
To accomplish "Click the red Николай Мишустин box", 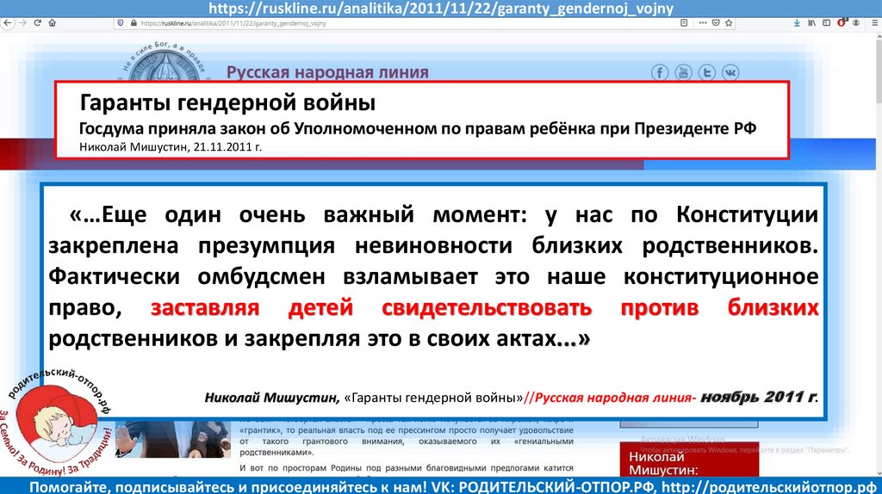I will tap(689, 460).
